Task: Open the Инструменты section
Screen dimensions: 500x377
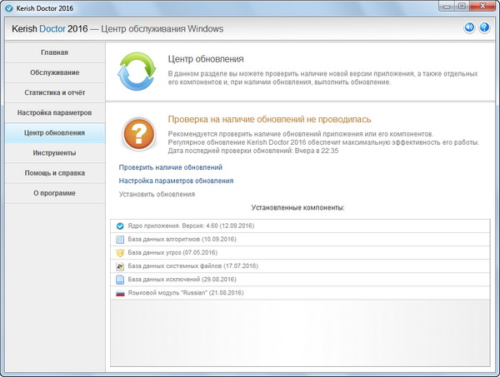Action: pos(55,153)
